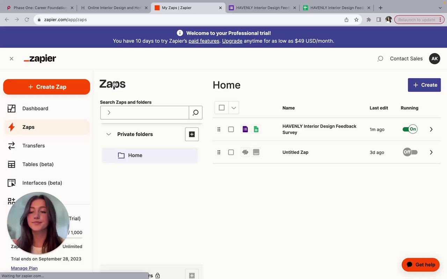This screenshot has width=447, height=279.
Task: Click the Zaps lightning bolt icon
Action: (12, 127)
